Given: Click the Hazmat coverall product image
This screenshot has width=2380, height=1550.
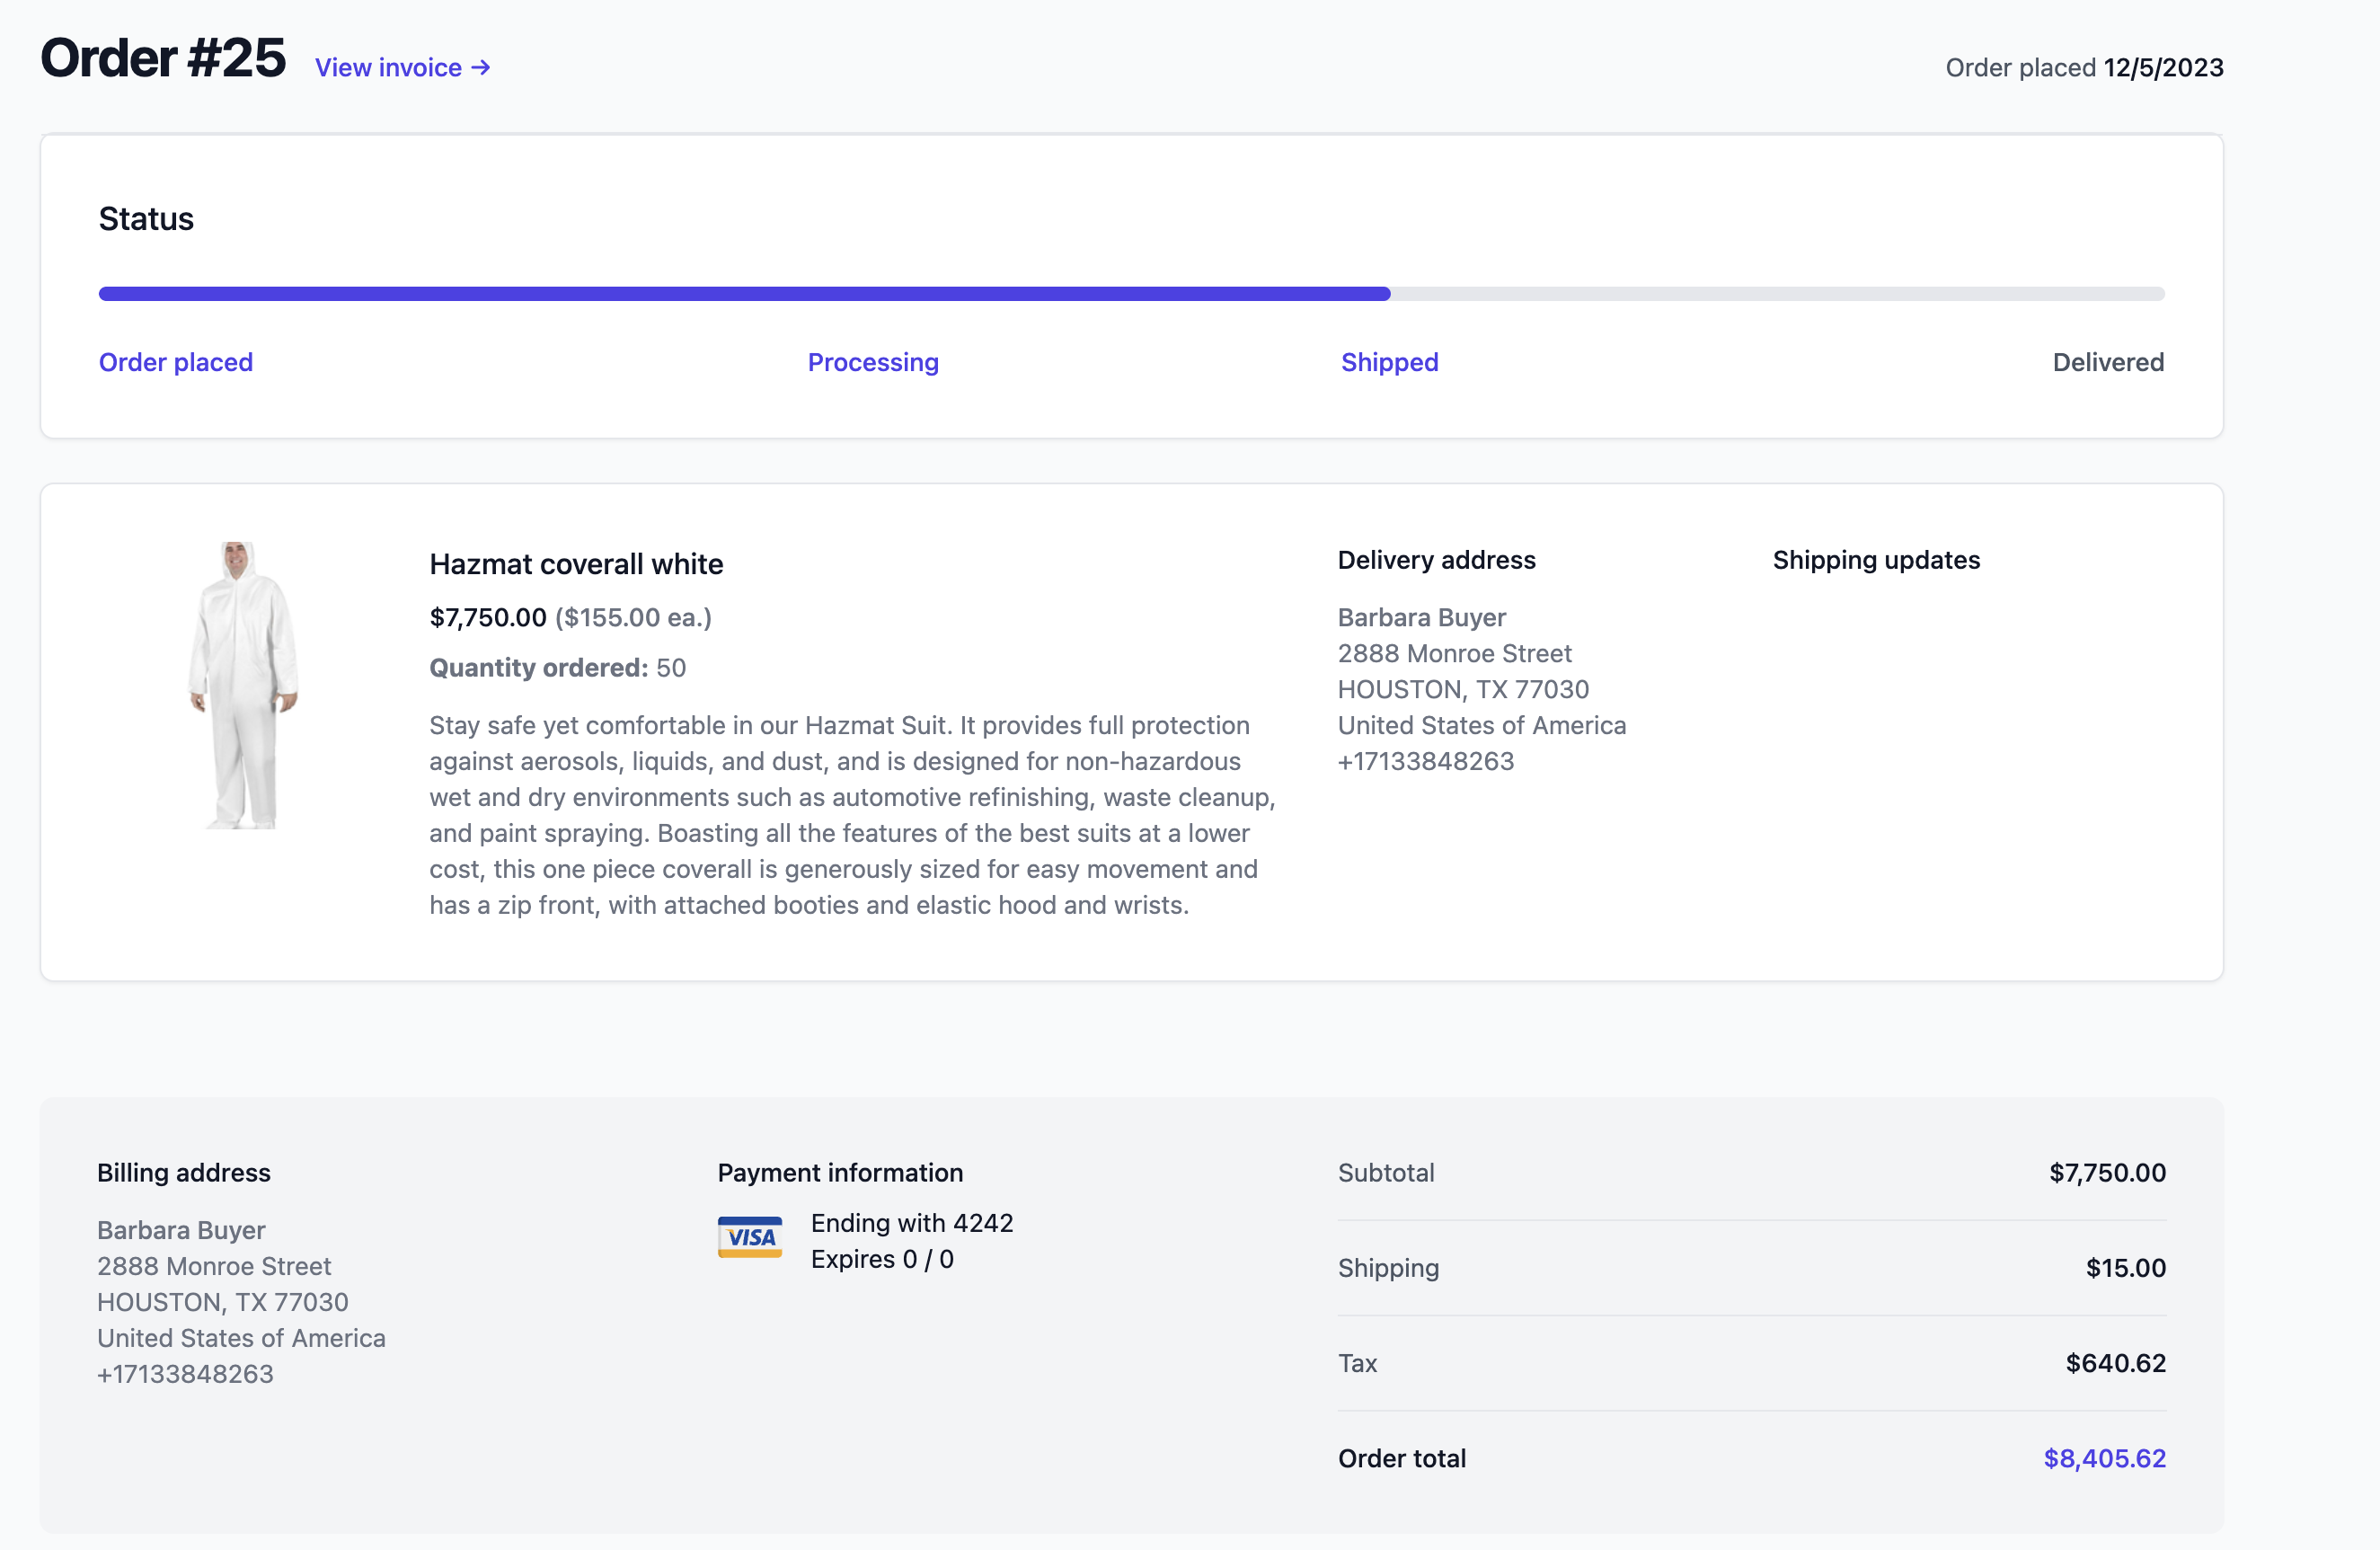Looking at the screenshot, I should point(243,686).
